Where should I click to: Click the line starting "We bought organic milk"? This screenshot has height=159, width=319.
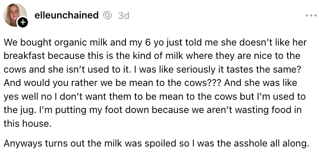pyautogui.click(x=155, y=43)
